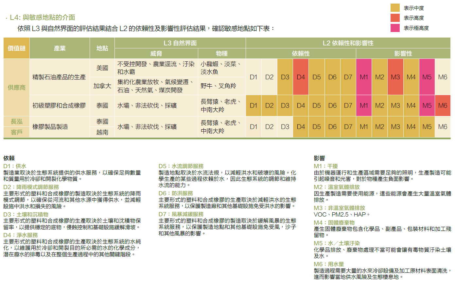Click the 地點 column header

(x=102, y=48)
